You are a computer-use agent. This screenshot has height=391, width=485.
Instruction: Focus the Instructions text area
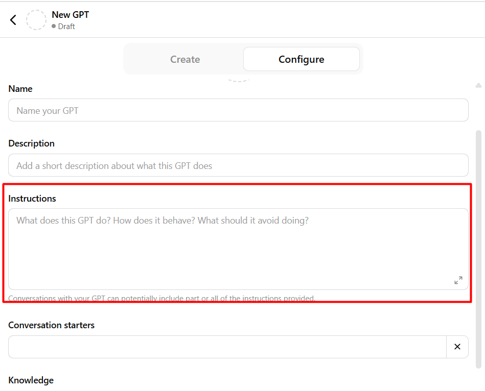click(238, 249)
